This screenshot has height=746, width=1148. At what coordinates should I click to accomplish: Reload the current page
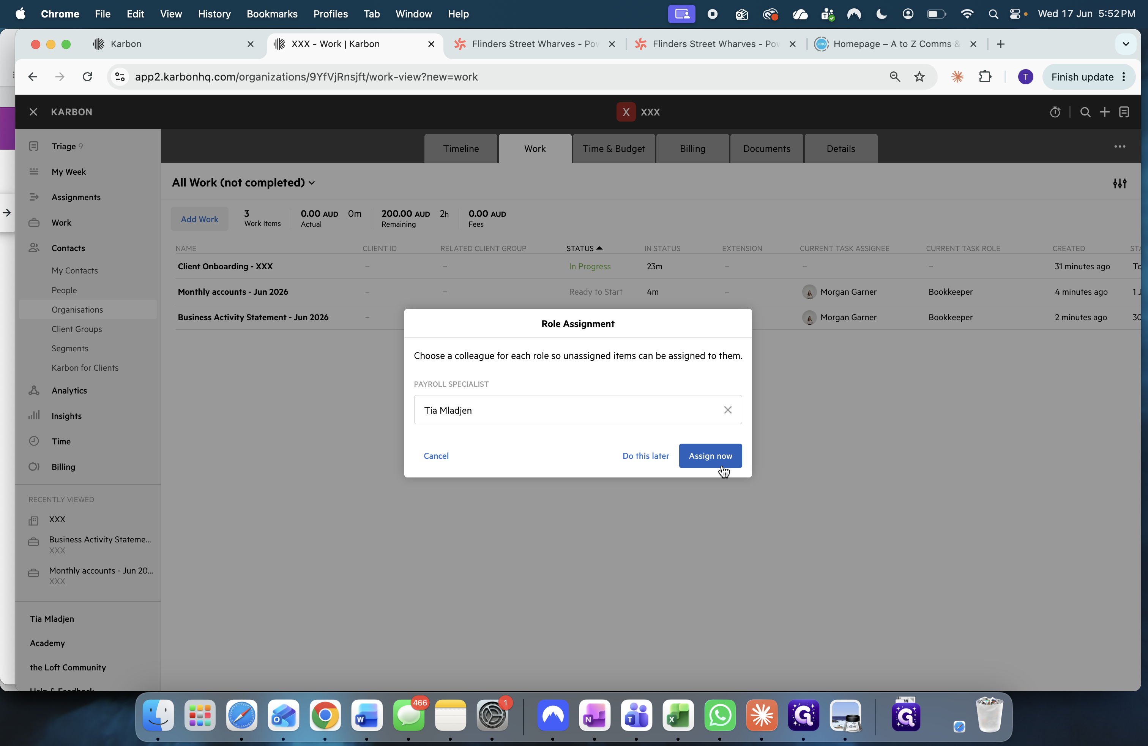coord(87,77)
